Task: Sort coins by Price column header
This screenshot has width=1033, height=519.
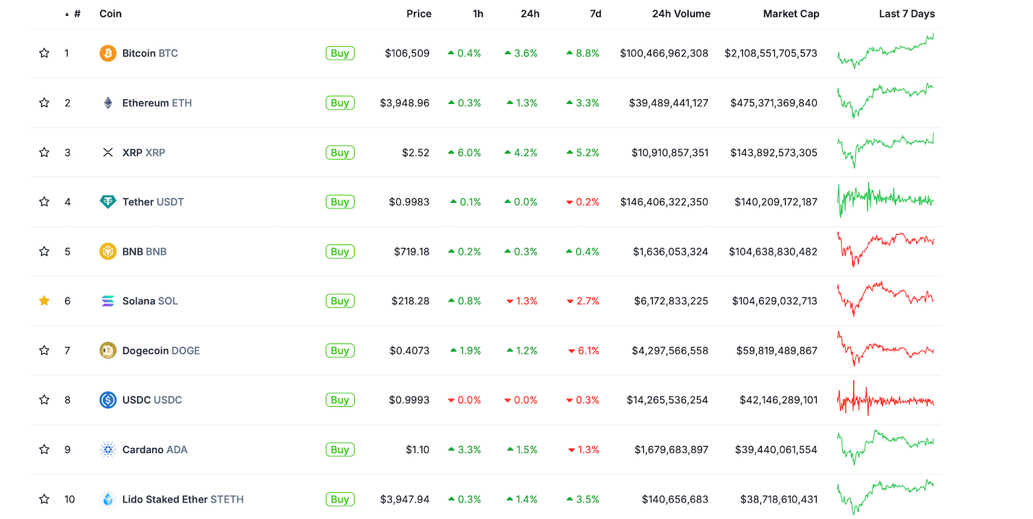Action: point(419,14)
